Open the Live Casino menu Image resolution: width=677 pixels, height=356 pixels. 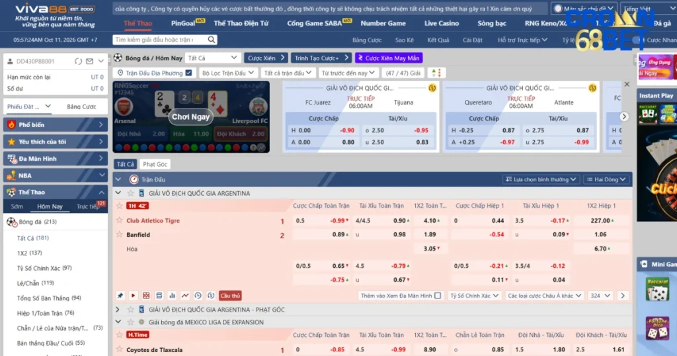coord(441,23)
